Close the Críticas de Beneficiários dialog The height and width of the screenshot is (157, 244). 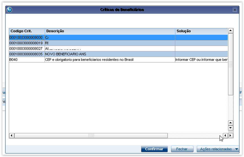(235, 10)
